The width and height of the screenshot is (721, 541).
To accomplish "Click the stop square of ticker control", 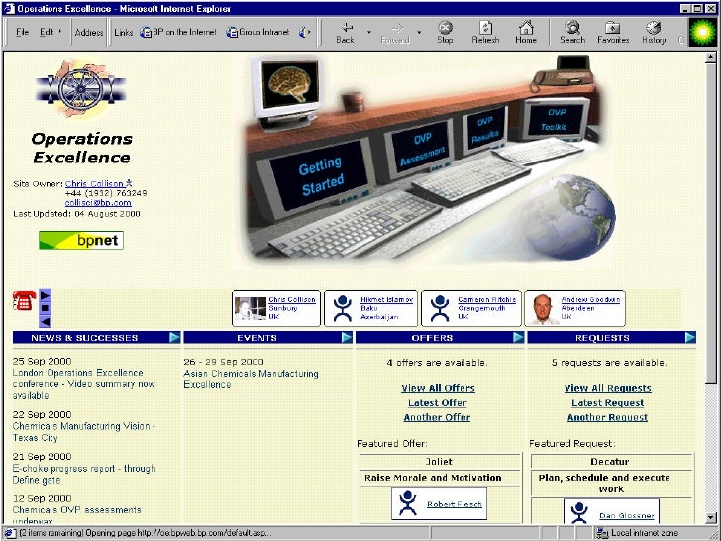I will point(46,308).
